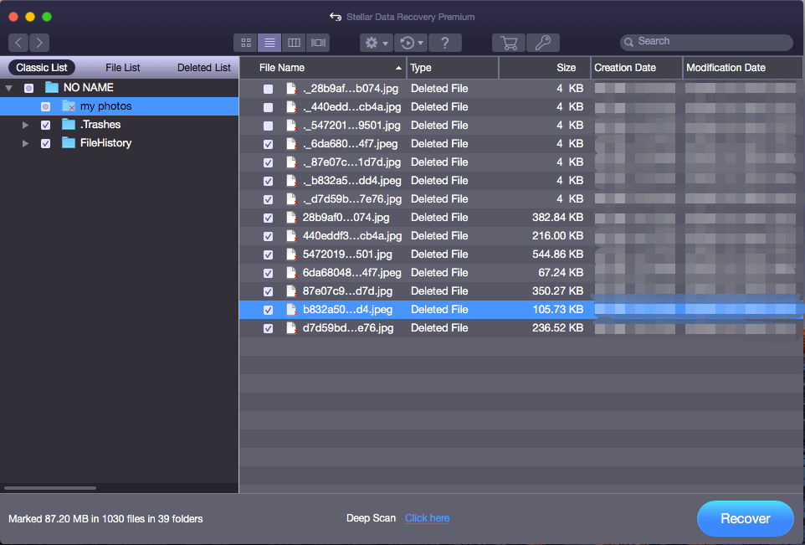The width and height of the screenshot is (805, 545).
Task: Check the ._28b9af…b074.jpg file checkbox
Action: (268, 89)
